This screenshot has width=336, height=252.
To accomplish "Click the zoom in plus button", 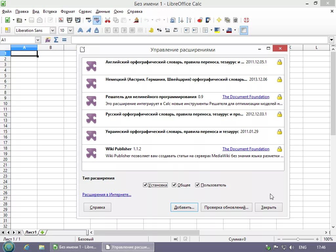I will point(317,239).
